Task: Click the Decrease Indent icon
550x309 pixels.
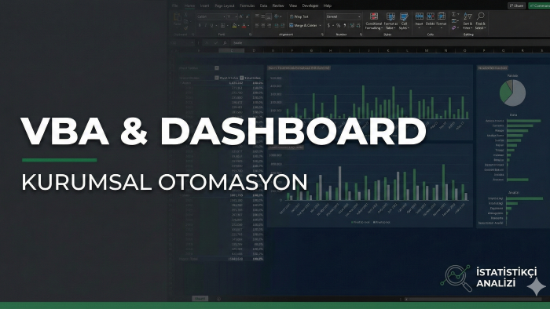Action: pyautogui.click(x=277, y=25)
